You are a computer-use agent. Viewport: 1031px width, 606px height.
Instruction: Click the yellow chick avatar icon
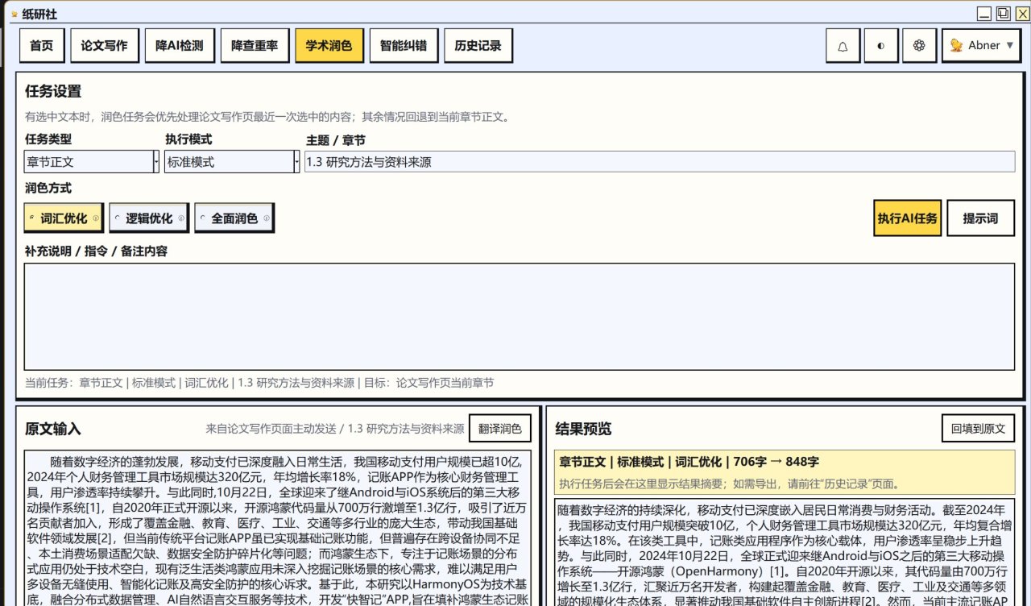[x=956, y=46]
